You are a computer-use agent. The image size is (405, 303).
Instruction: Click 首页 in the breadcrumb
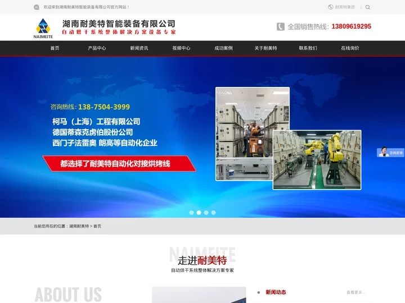point(97,226)
